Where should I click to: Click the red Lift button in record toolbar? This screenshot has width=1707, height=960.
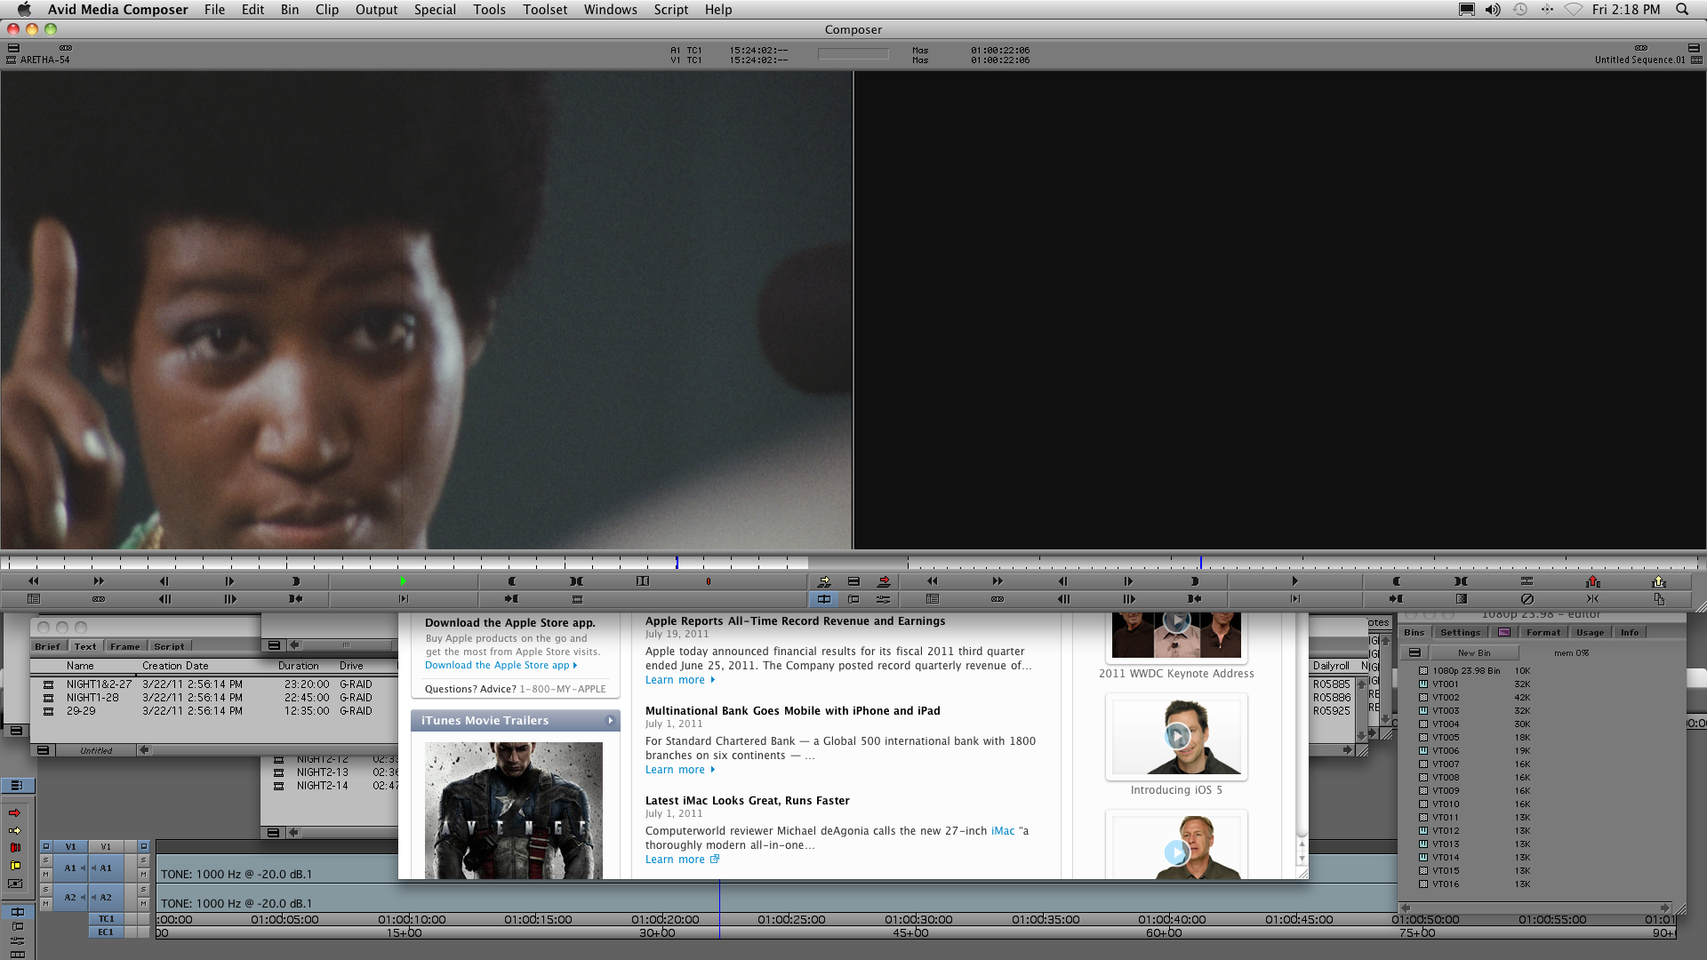pos(1592,581)
